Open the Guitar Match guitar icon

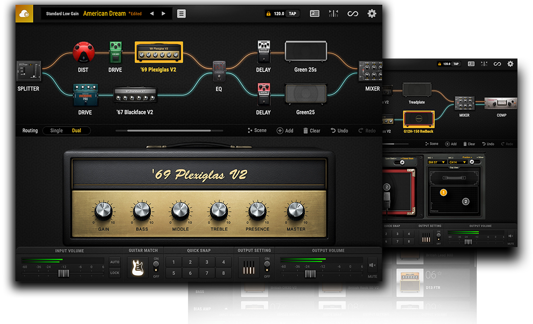tap(138, 268)
